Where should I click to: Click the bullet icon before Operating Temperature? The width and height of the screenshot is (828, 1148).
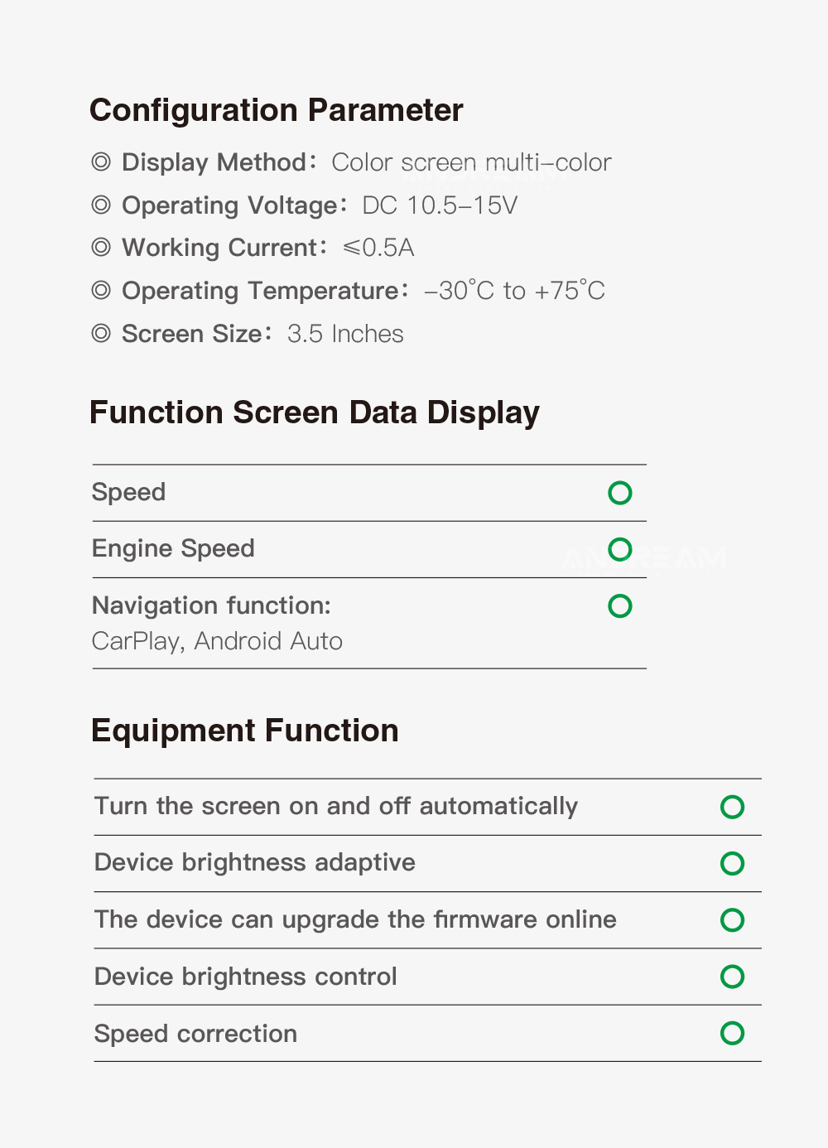pos(101,290)
